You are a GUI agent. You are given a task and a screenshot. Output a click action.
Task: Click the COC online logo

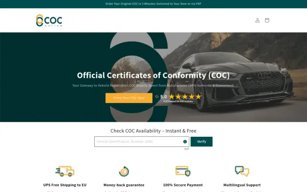pyautogui.click(x=49, y=20)
